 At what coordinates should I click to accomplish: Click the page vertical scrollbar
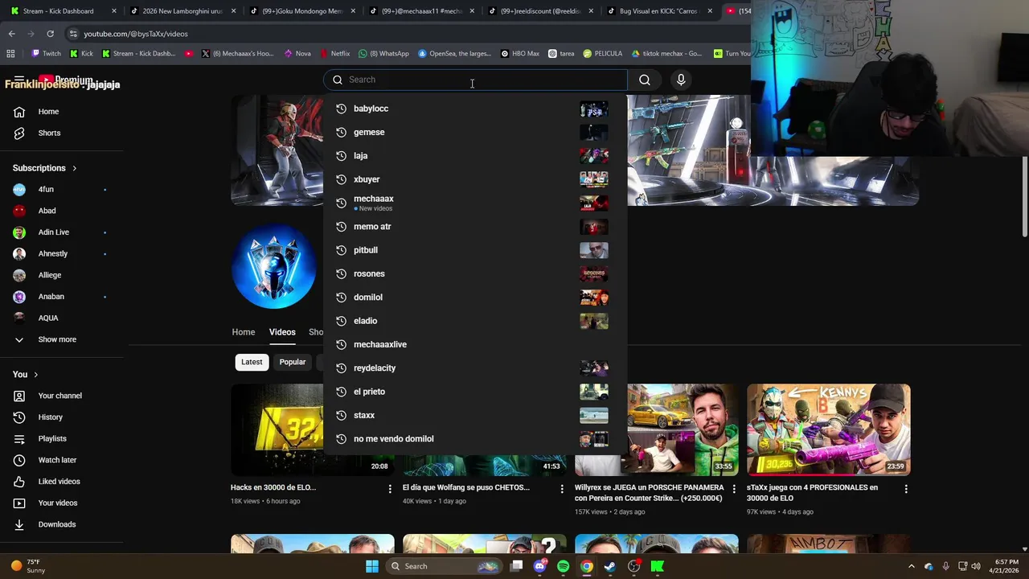coord(1024,197)
